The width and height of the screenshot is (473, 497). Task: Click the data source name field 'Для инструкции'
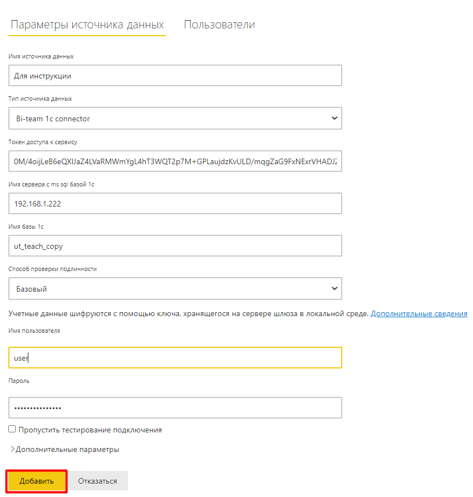click(x=175, y=76)
